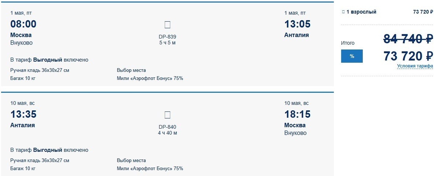The width and height of the screenshot is (440, 176).
Task: Click Ручная кладь 36x30x27 см on outbound flight
Action: click(x=40, y=70)
